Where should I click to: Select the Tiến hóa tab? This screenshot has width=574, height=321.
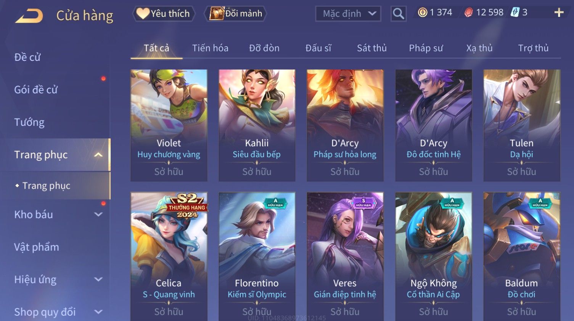(210, 48)
